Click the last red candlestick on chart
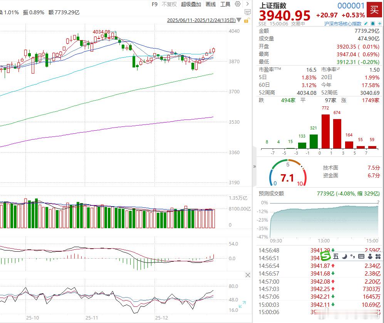Viewport: 384px width, 323px height. [213, 50]
